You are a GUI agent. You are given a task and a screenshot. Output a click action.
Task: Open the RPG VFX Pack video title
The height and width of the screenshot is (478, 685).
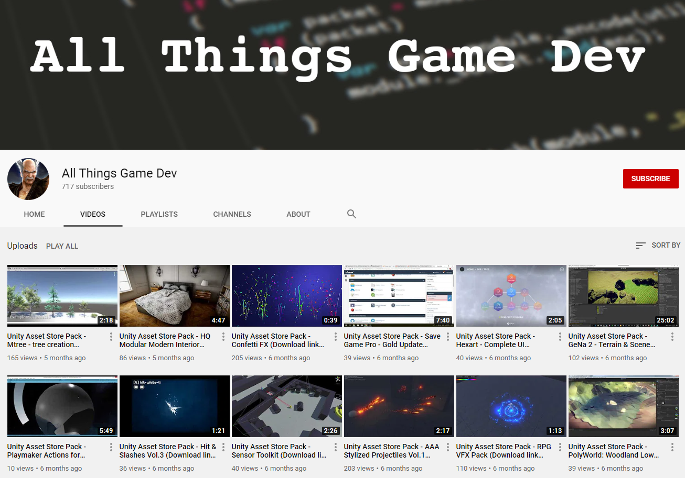coord(504,451)
